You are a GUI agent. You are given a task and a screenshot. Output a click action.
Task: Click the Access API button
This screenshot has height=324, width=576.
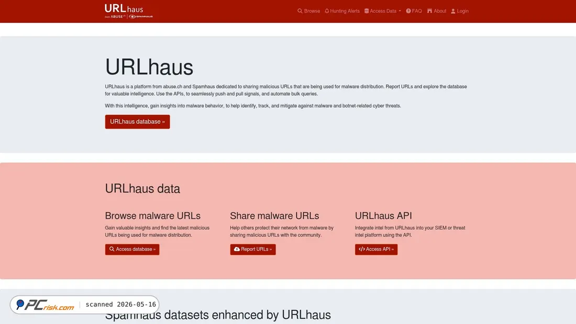click(x=376, y=250)
